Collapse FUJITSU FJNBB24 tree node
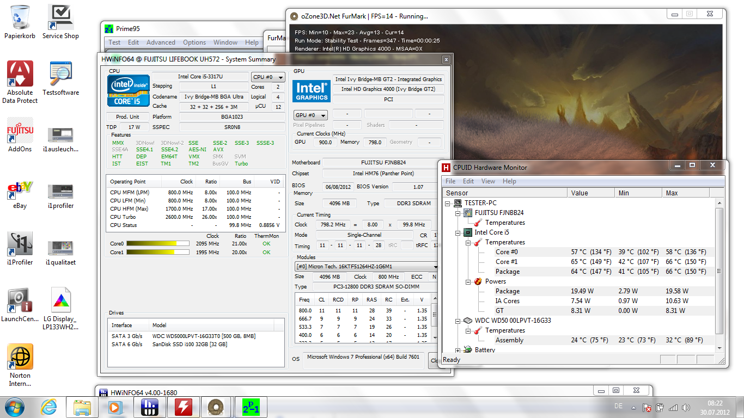Viewport: 744px width, 418px height. click(458, 213)
